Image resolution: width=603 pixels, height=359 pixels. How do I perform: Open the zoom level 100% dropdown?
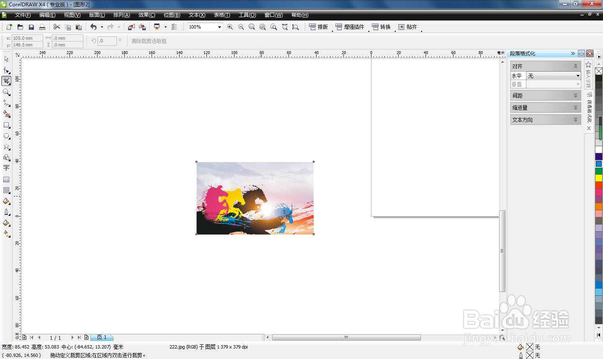tap(219, 27)
